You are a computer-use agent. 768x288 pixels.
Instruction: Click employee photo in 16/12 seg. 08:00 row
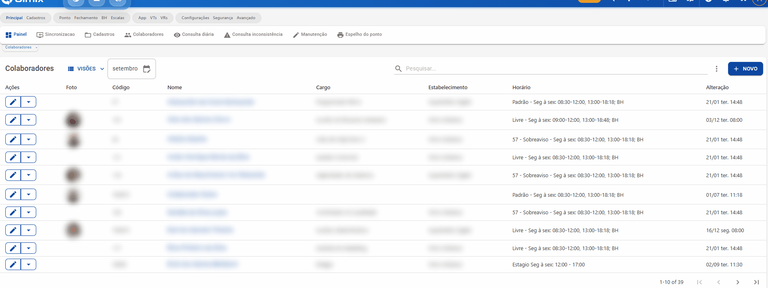pyautogui.click(x=73, y=230)
